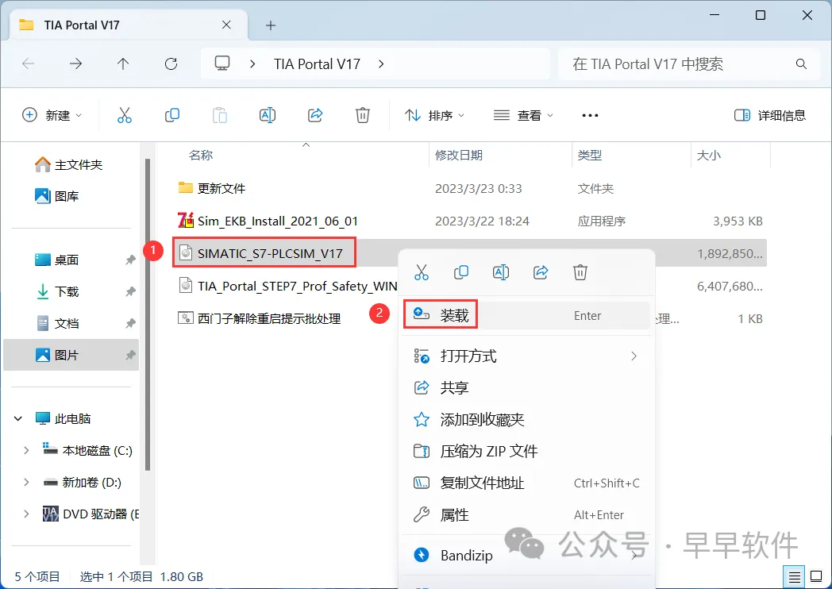
Task: Switch to the details list view icon
Action: 794,577
